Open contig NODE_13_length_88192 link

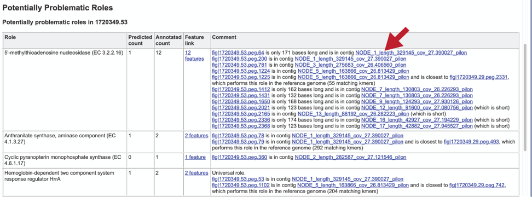(353, 114)
